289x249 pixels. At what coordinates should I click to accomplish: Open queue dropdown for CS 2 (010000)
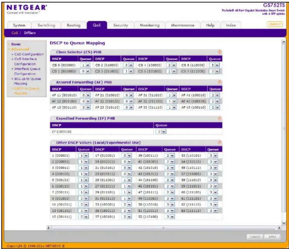pyautogui.click(x=128, y=65)
